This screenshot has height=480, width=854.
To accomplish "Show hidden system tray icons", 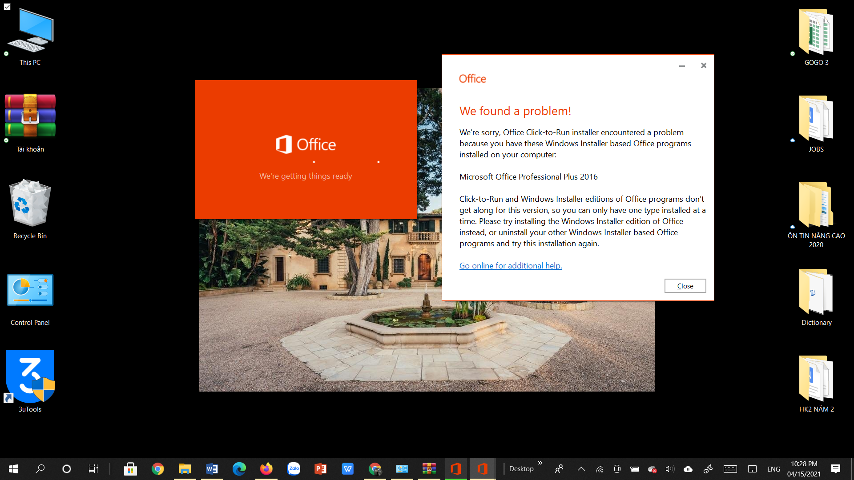I will click(581, 469).
